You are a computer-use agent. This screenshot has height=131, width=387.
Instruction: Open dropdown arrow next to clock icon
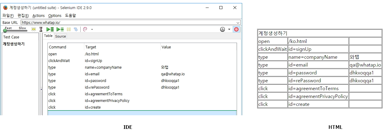229,30
